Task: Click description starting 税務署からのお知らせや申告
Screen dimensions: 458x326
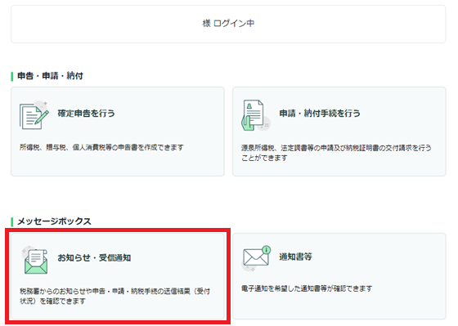Action: pos(114,296)
